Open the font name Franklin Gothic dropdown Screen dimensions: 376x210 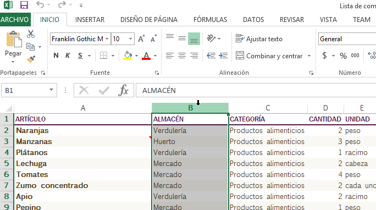(107, 38)
